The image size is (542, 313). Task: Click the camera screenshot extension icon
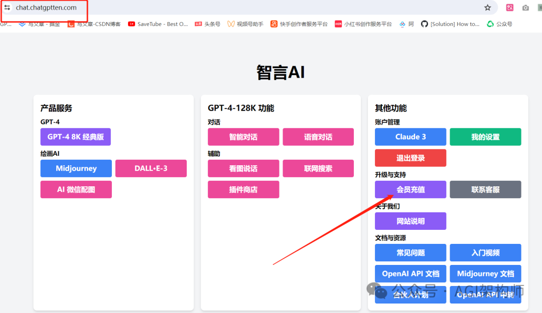[525, 8]
